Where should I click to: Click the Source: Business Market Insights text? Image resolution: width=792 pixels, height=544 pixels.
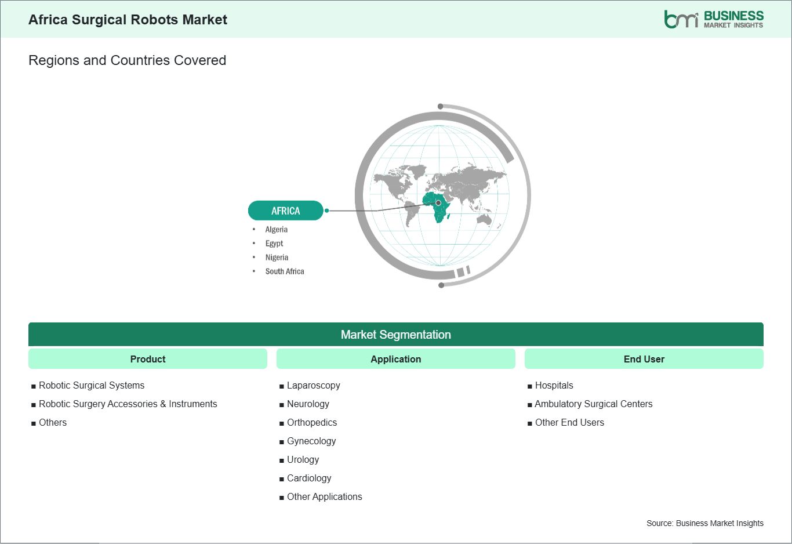[705, 523]
